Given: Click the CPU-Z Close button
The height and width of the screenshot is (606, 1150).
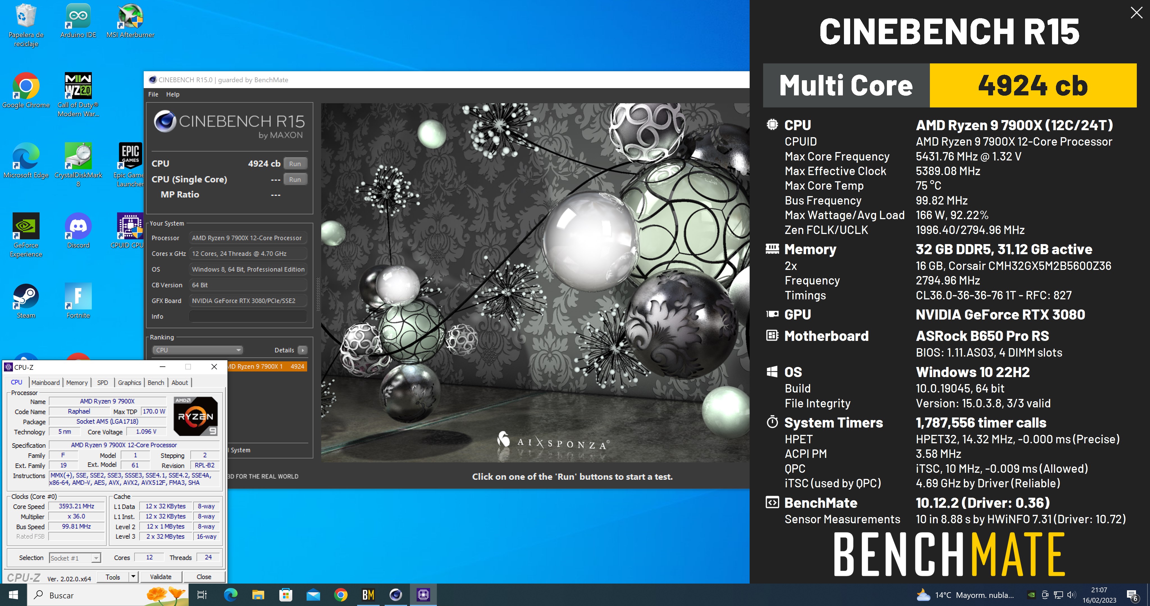Looking at the screenshot, I should point(204,577).
